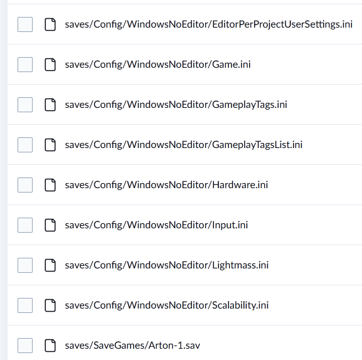Enable the GameplayTagsList.ini checkbox
This screenshot has height=360, width=362.
pyautogui.click(x=25, y=145)
